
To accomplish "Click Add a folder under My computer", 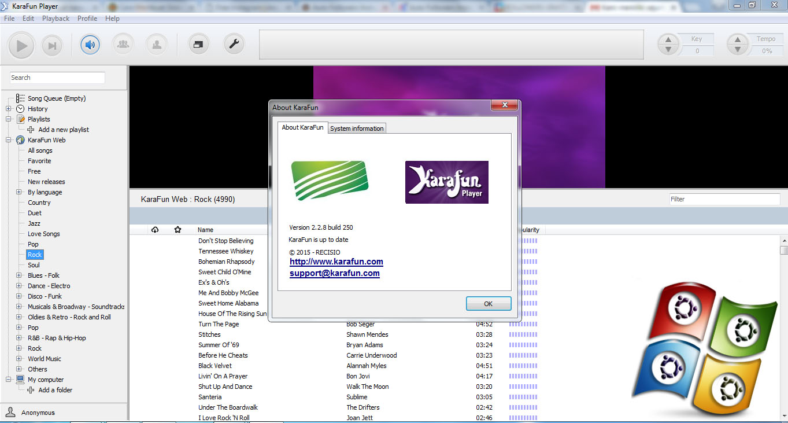I will [56, 390].
